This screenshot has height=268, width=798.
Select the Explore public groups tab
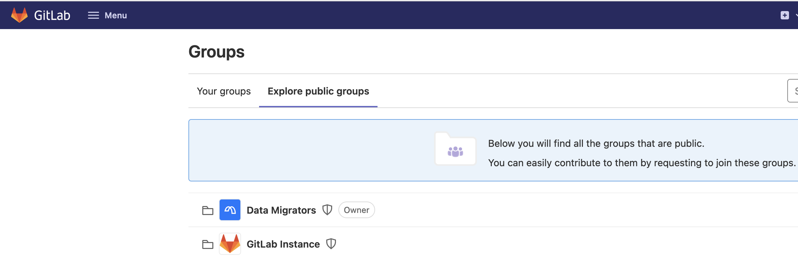[318, 91]
